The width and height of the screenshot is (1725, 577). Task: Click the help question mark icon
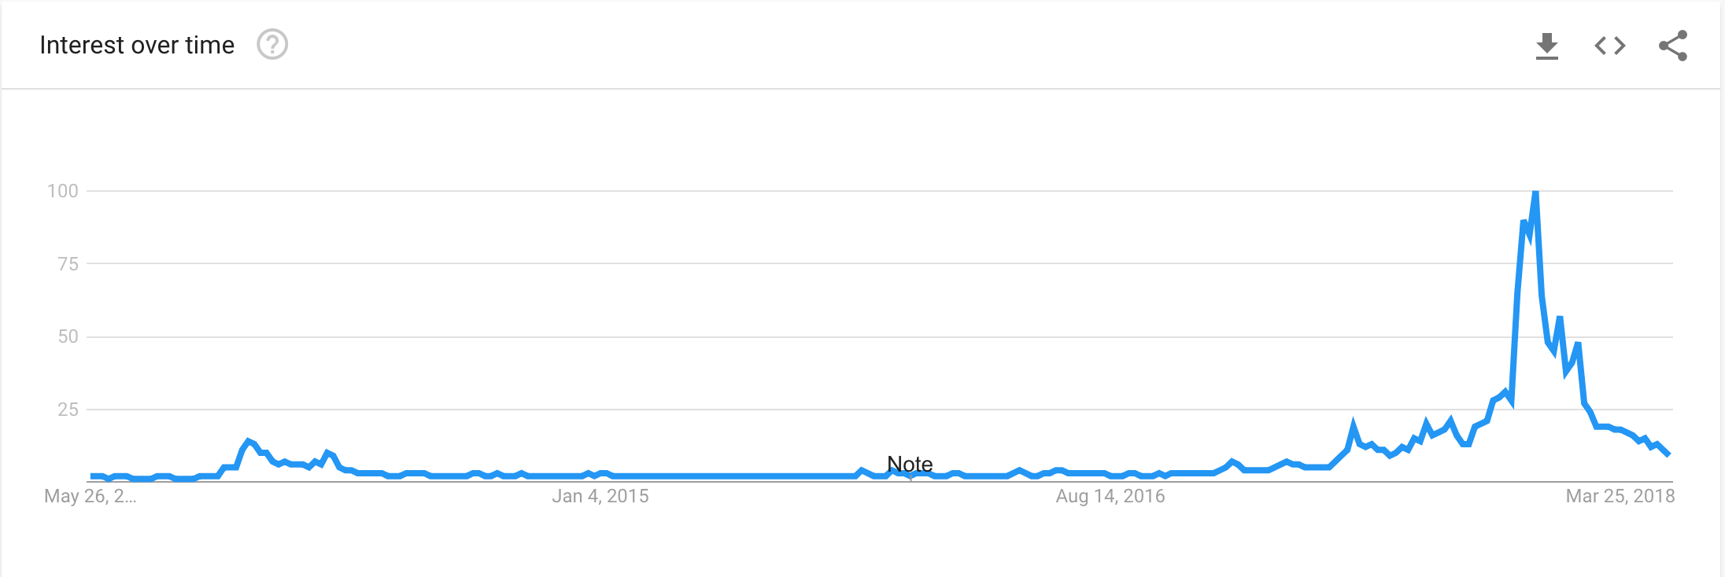pos(272,45)
